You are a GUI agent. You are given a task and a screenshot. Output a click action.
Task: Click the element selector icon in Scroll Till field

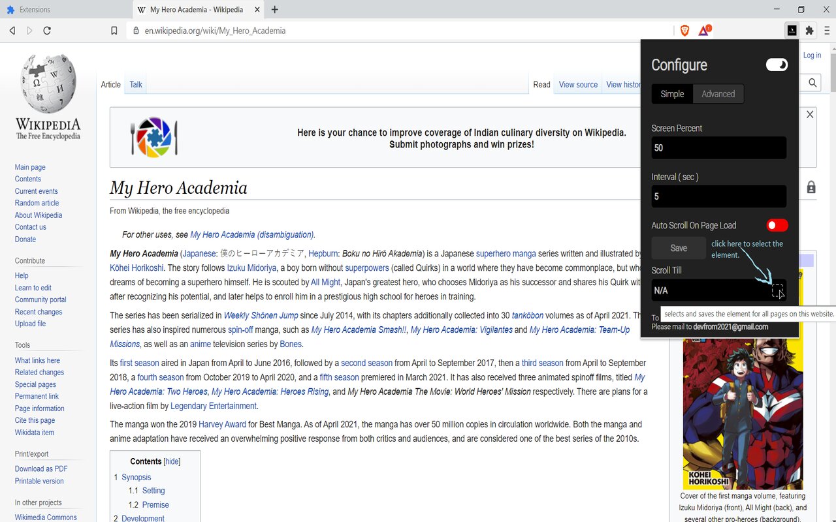(777, 291)
